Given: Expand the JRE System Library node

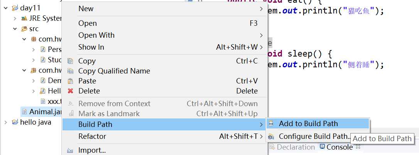Looking at the screenshot, I should click(x=14, y=18).
